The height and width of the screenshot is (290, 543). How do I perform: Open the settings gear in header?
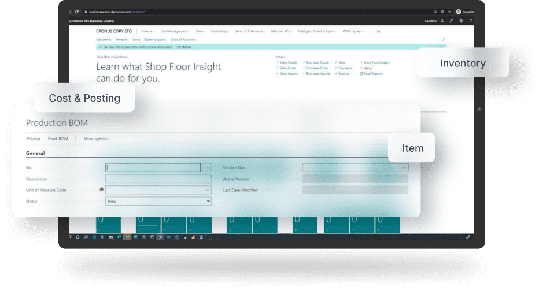point(461,21)
